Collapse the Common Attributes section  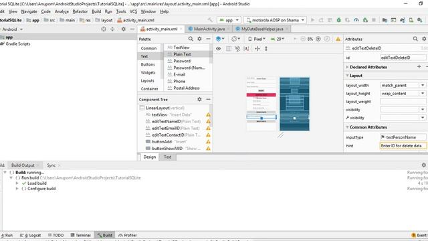coord(347,127)
